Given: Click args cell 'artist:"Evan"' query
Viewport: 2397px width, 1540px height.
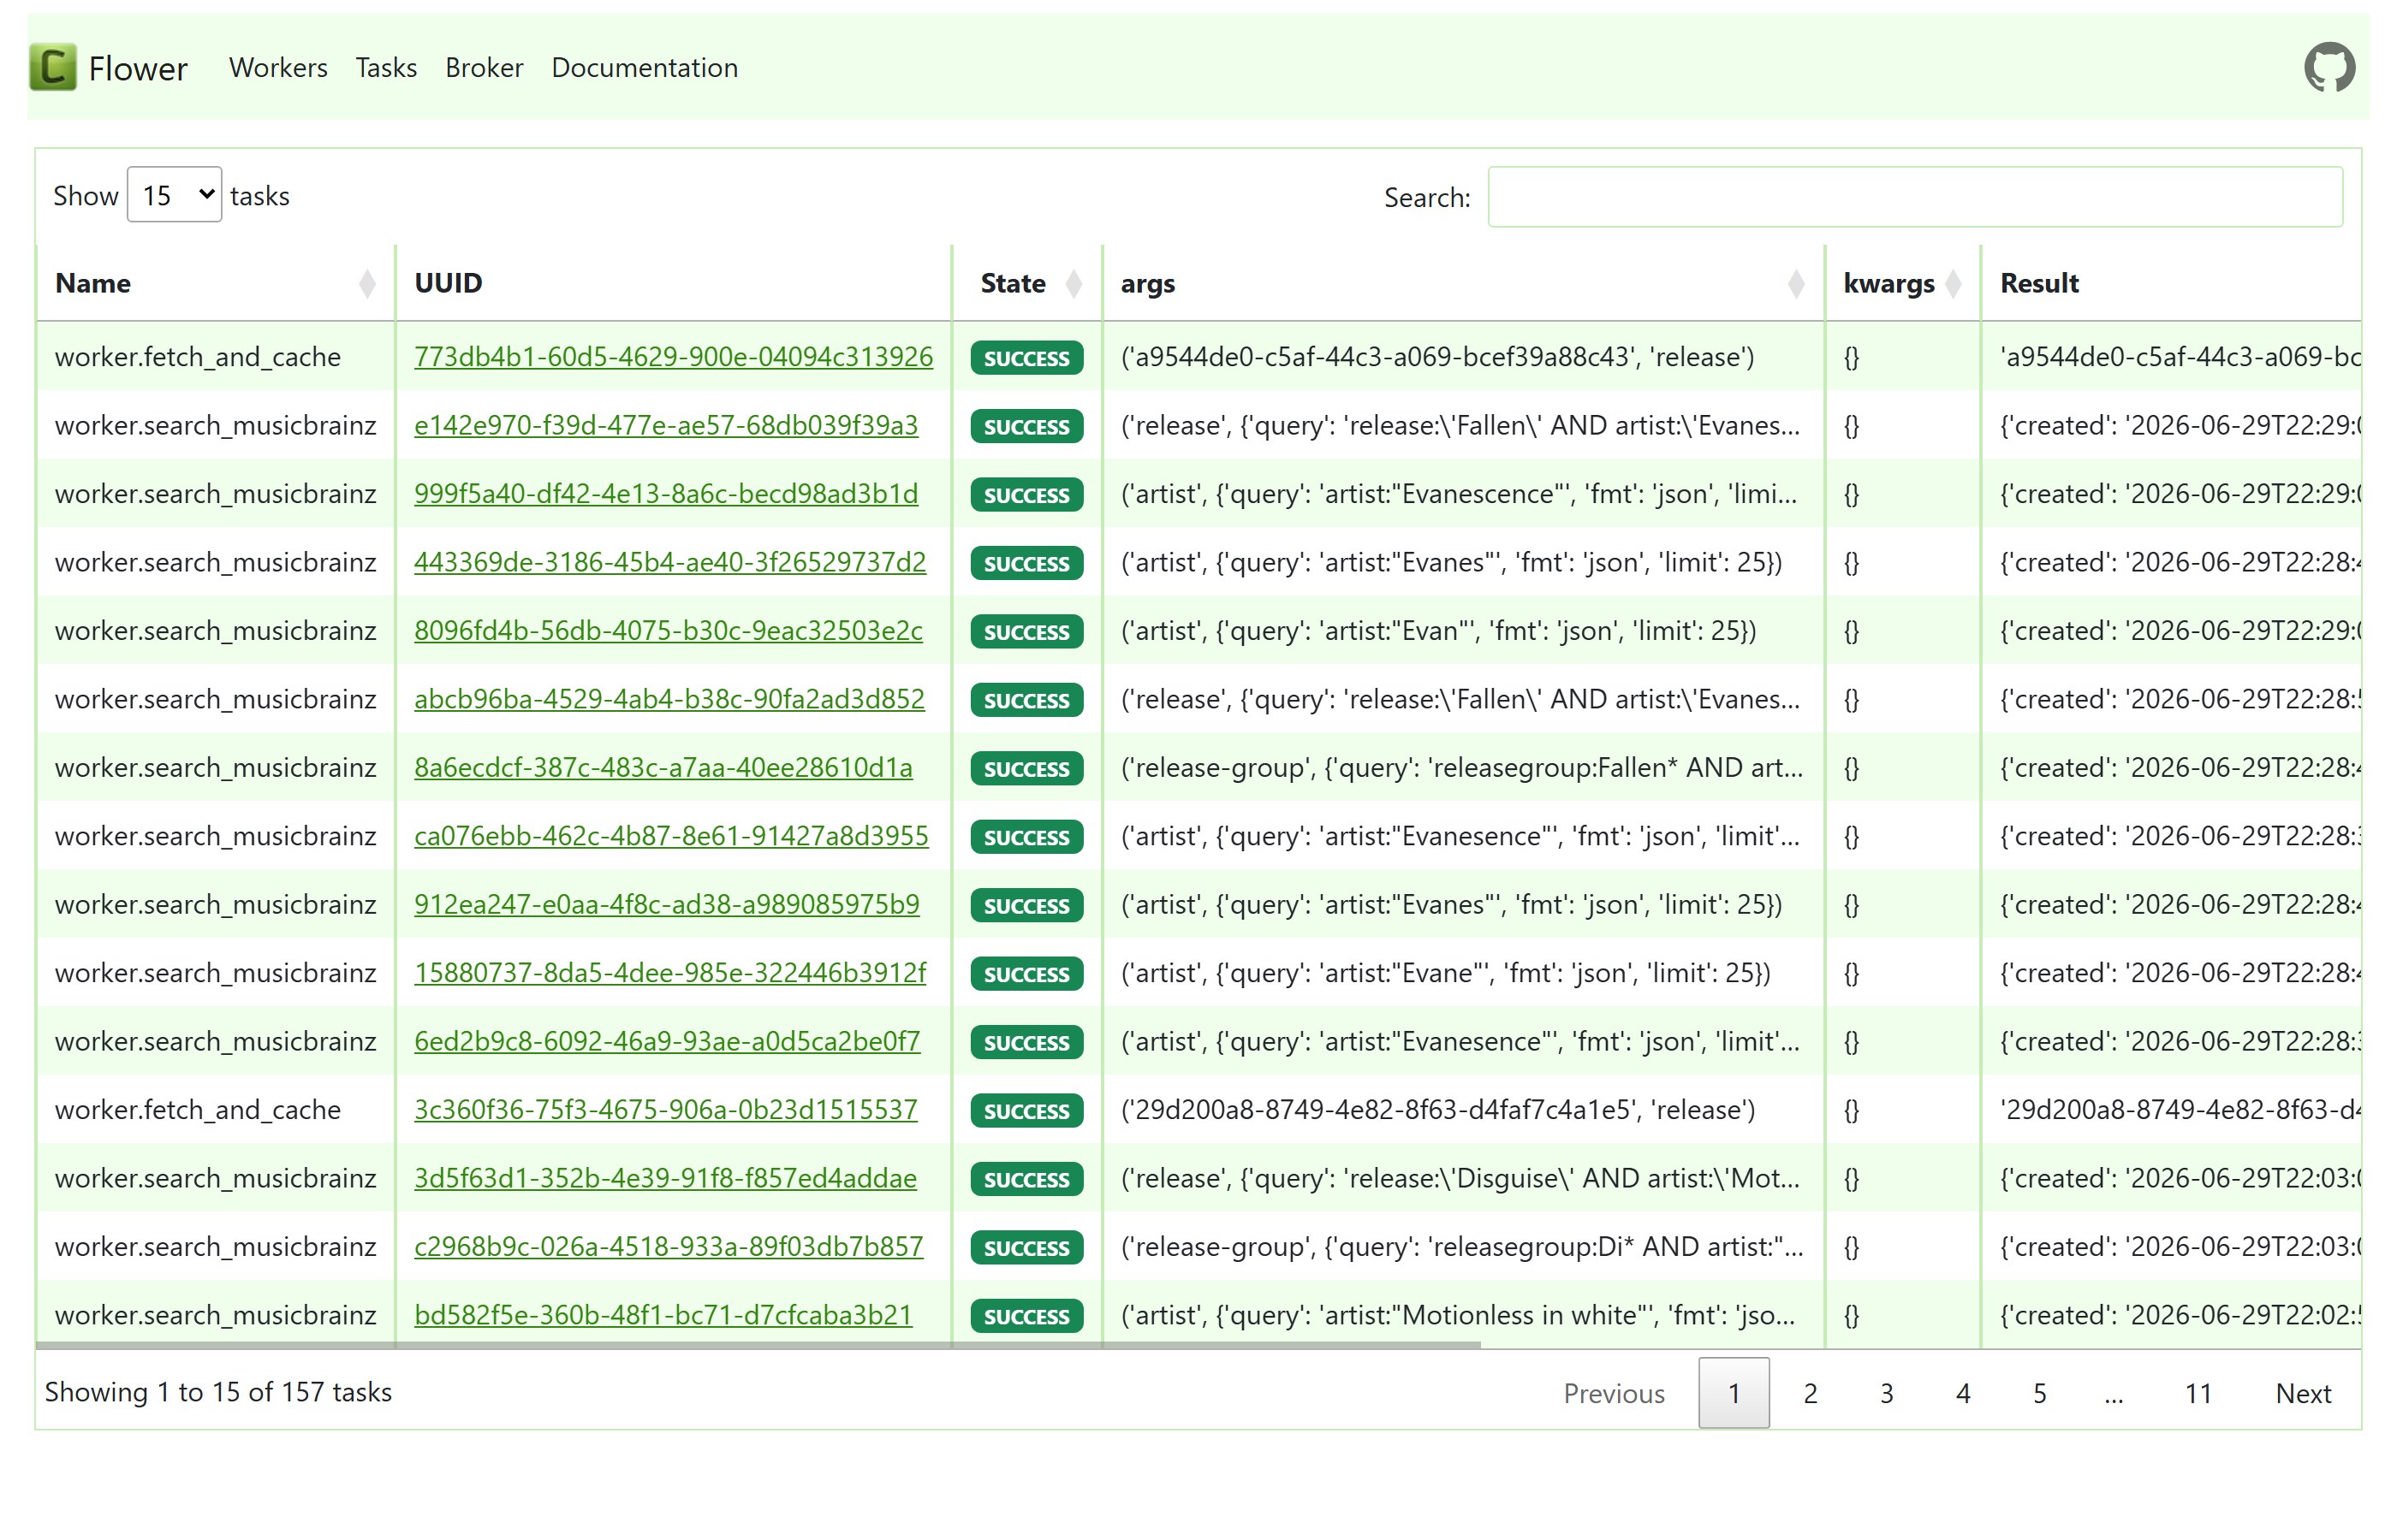Looking at the screenshot, I should pyautogui.click(x=1463, y=631).
